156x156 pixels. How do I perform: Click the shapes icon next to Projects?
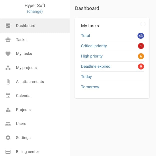point(8,110)
